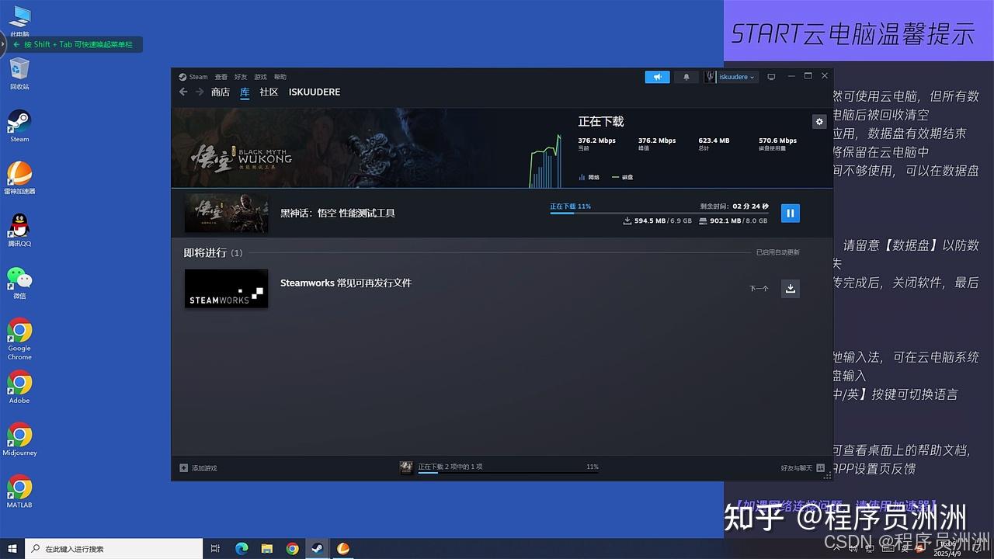The width and height of the screenshot is (994, 559).
Task: Open the downloads settings gear icon
Action: [819, 121]
